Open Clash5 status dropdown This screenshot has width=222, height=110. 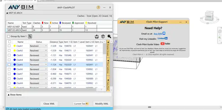point(38,64)
